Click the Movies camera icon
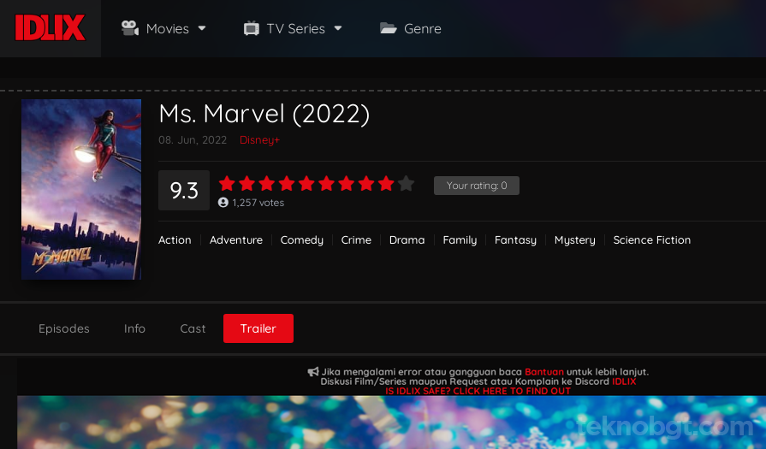Screen dimensions: 766x449 tap(130, 28)
